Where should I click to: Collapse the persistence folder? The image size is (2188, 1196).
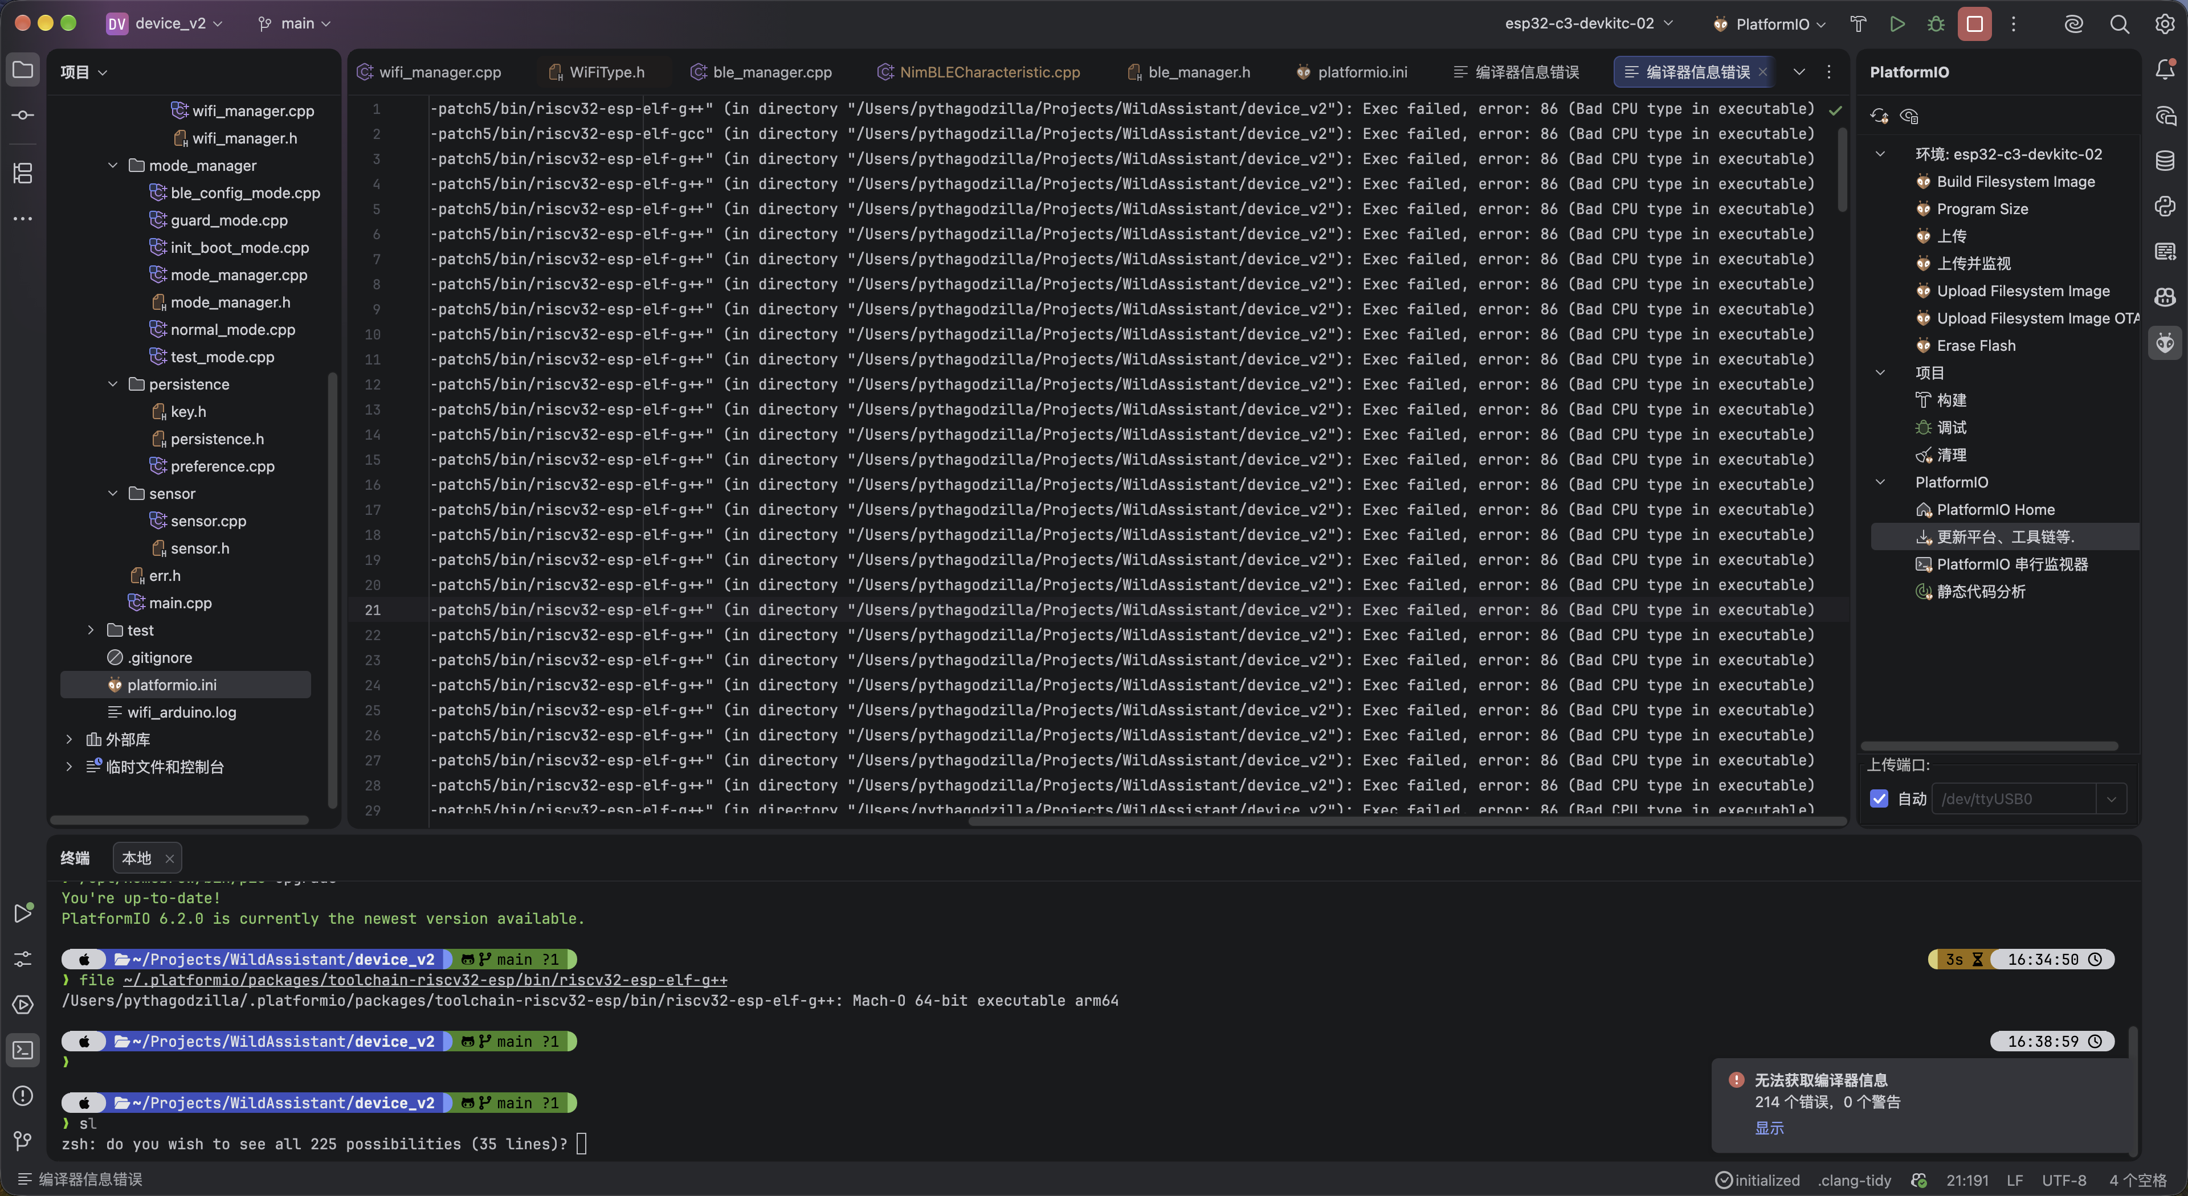112,384
